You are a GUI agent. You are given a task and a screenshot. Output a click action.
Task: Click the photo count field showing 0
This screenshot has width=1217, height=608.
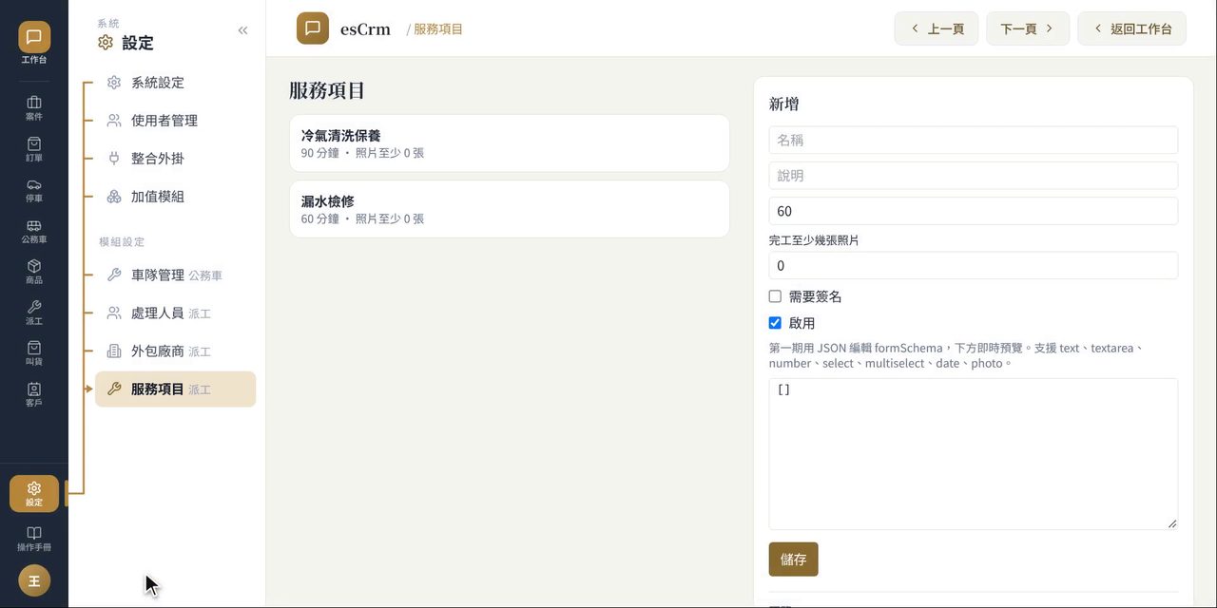[x=974, y=265]
